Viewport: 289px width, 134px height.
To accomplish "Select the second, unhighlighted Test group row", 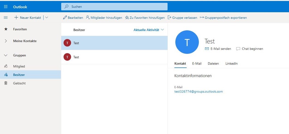I will coord(114,57).
